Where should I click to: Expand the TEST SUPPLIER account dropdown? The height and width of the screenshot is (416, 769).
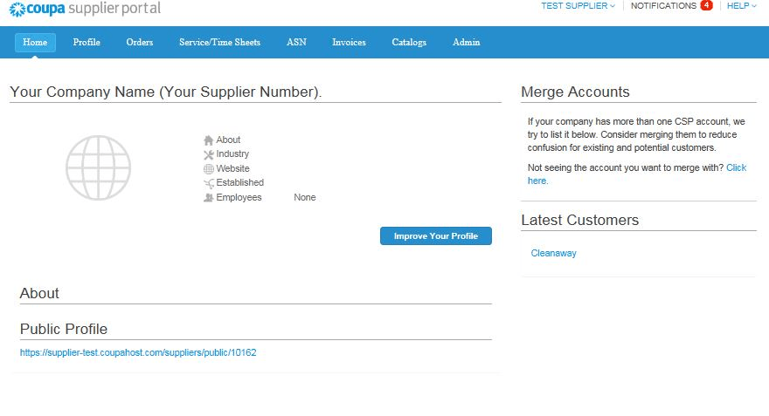(x=578, y=6)
